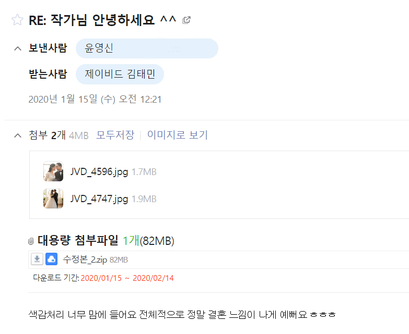Click the paperclip icon beside 대용량 첨부파일
Screen dimensions: 409x334
tap(31, 241)
